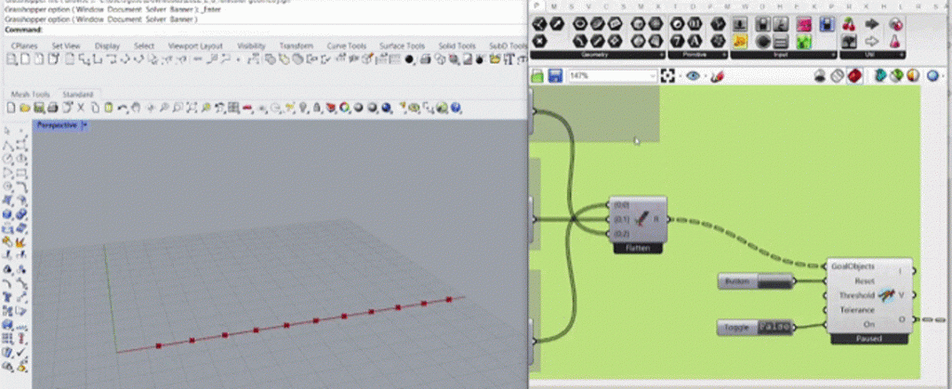Click the Flatten component icon
The height and width of the screenshot is (389, 952).
click(641, 219)
